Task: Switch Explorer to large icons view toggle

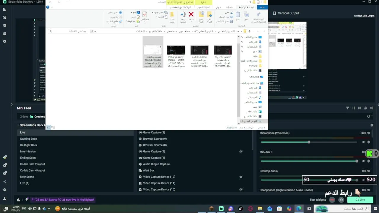Action: 48,127
